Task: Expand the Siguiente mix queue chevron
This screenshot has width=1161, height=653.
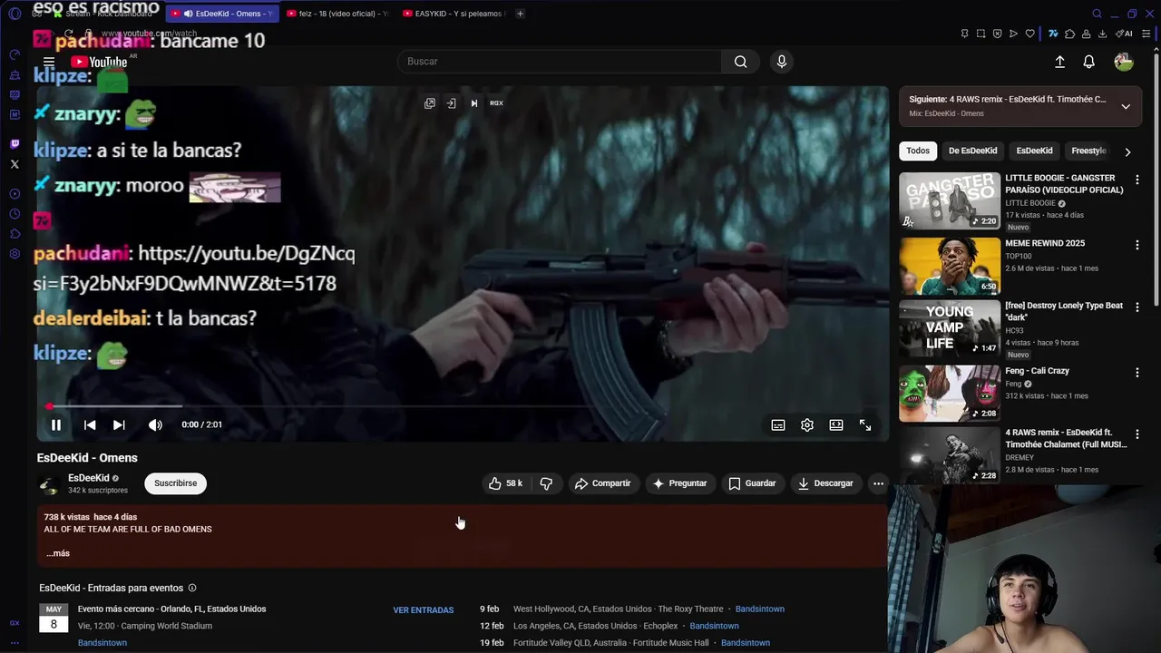Action: coord(1126,106)
